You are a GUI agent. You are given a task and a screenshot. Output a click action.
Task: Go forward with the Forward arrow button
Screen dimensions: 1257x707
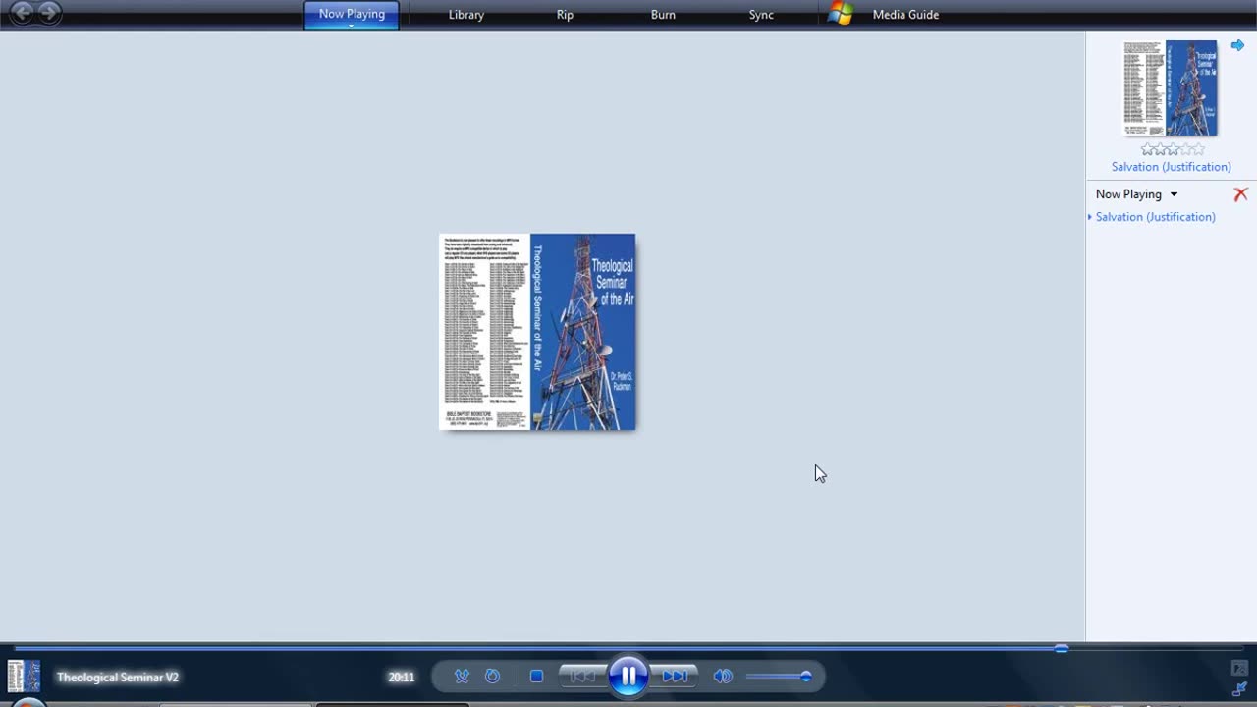point(49,13)
